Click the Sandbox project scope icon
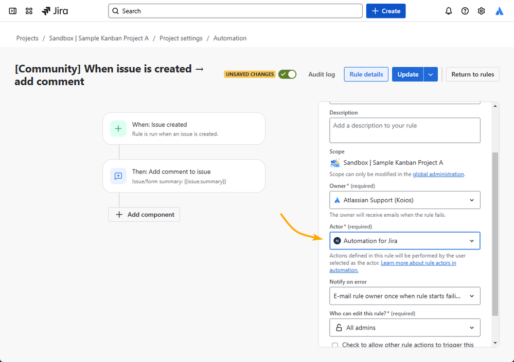514x362 pixels. click(x=335, y=163)
